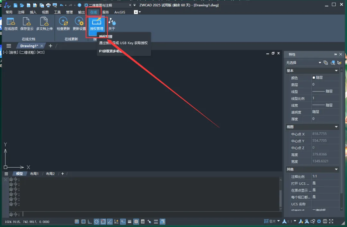Screen dimensions: 347x227
Task: Collapse the 视图 properties section
Action: (336, 127)
